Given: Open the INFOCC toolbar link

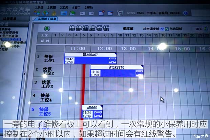Looking at the screenshot, I should click(175, 13).
